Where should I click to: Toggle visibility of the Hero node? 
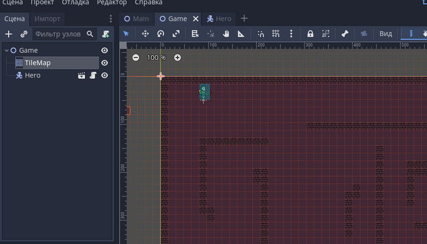(x=104, y=76)
